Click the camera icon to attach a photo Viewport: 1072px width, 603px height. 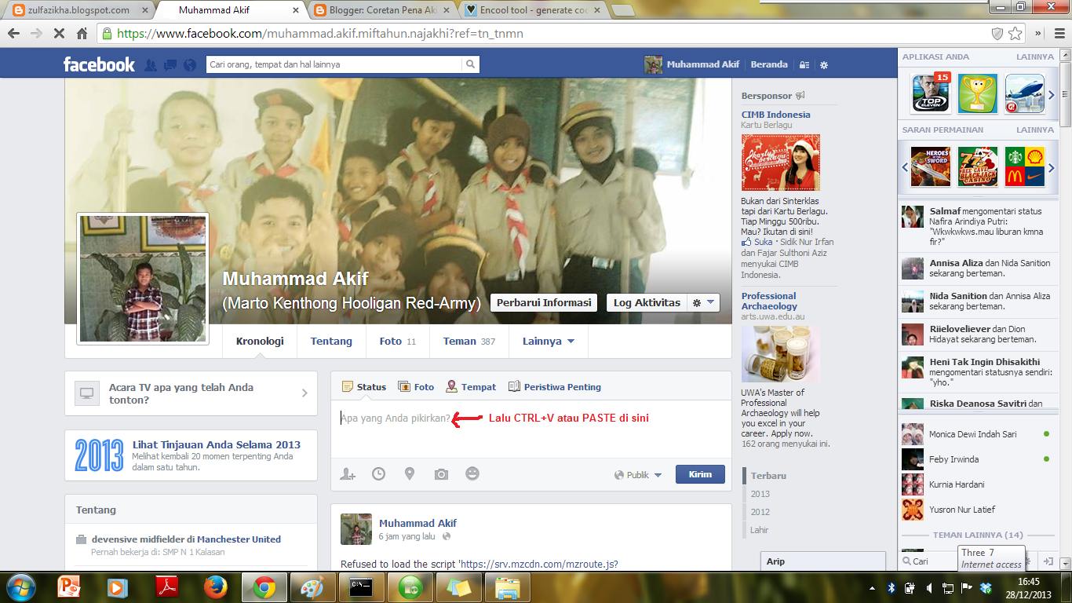pos(441,473)
